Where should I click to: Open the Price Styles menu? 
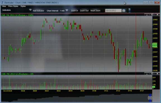coord(13,6)
